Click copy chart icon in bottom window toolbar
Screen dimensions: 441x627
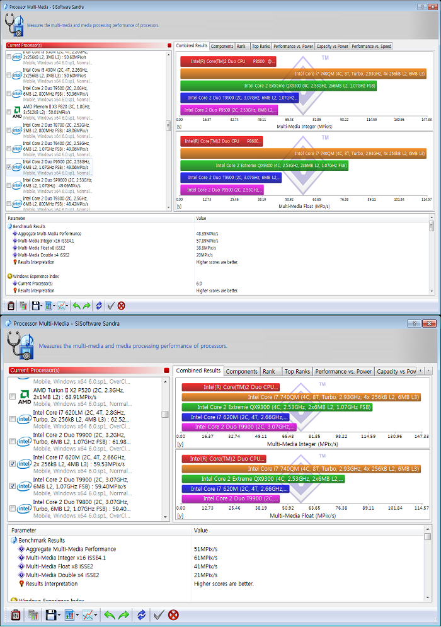pos(33,614)
